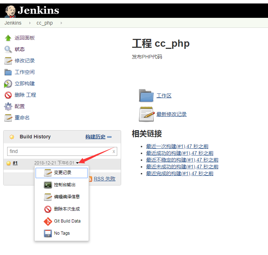Image resolution: width=268 pixels, height=255 pixels.
Task: Open 最近未成功的构建(#1) link
Action: click(x=182, y=167)
